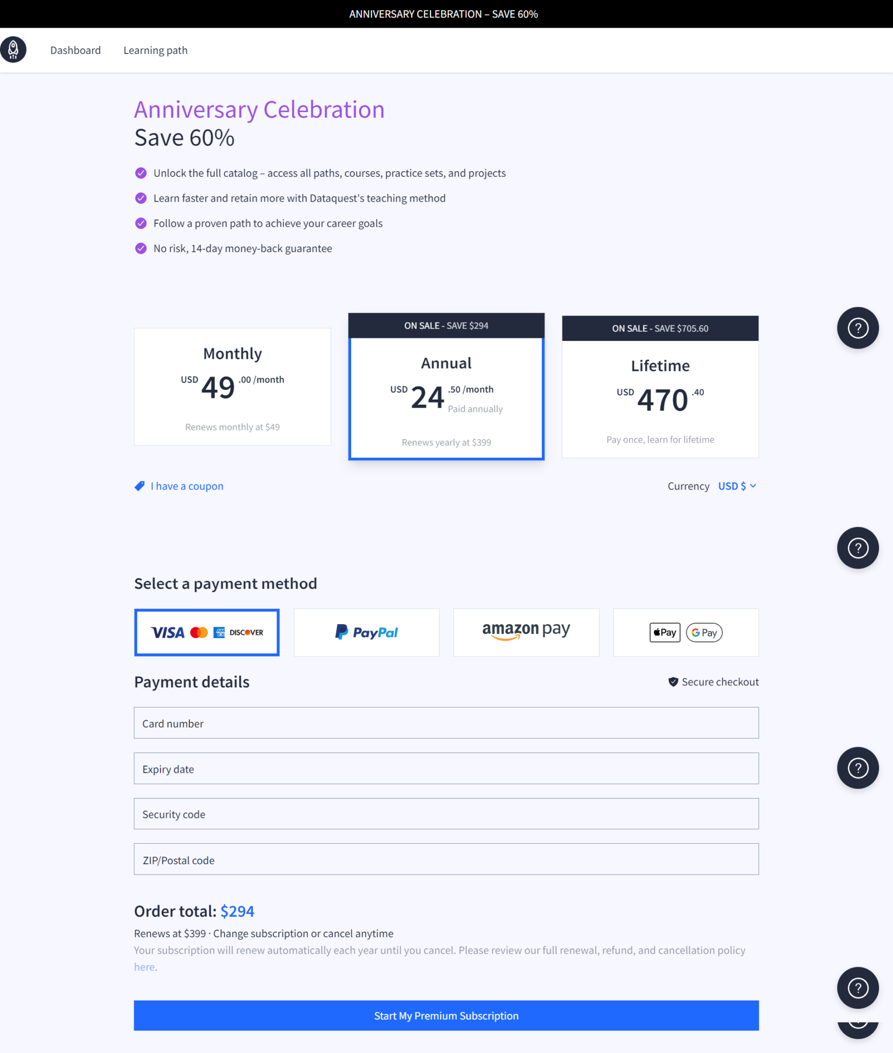Click the coupon tag icon
Viewport: 893px width, 1053px height.
coord(139,486)
